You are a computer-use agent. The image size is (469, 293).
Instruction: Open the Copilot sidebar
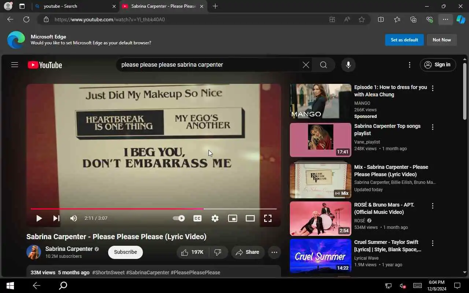461,19
